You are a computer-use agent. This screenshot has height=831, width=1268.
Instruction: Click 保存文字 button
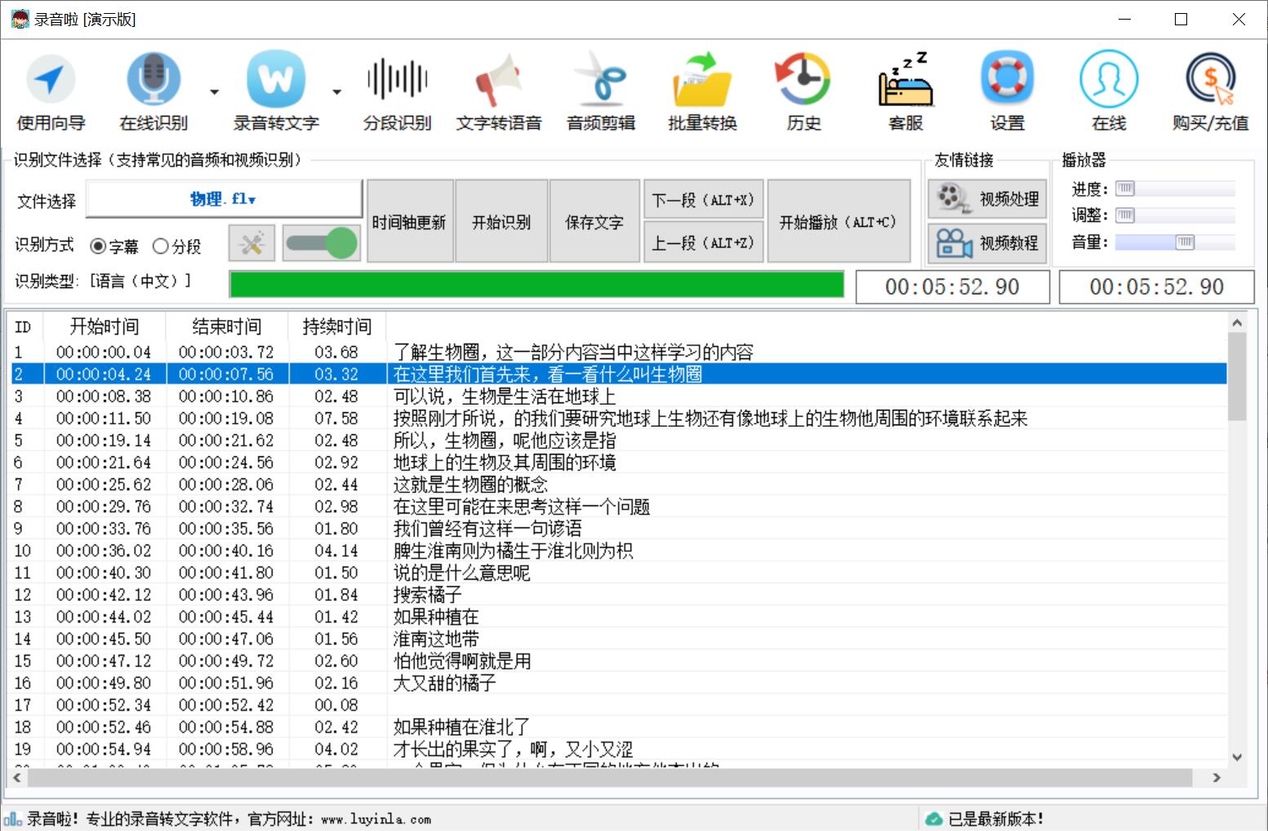(594, 221)
